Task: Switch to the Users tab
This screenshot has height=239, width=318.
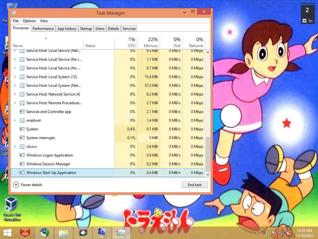Action: point(100,29)
